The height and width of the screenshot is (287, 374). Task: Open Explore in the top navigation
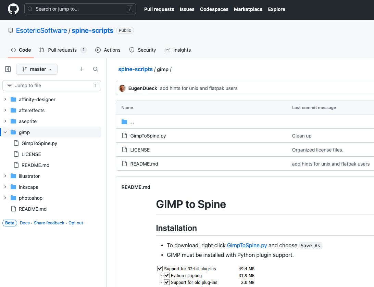coord(276,9)
